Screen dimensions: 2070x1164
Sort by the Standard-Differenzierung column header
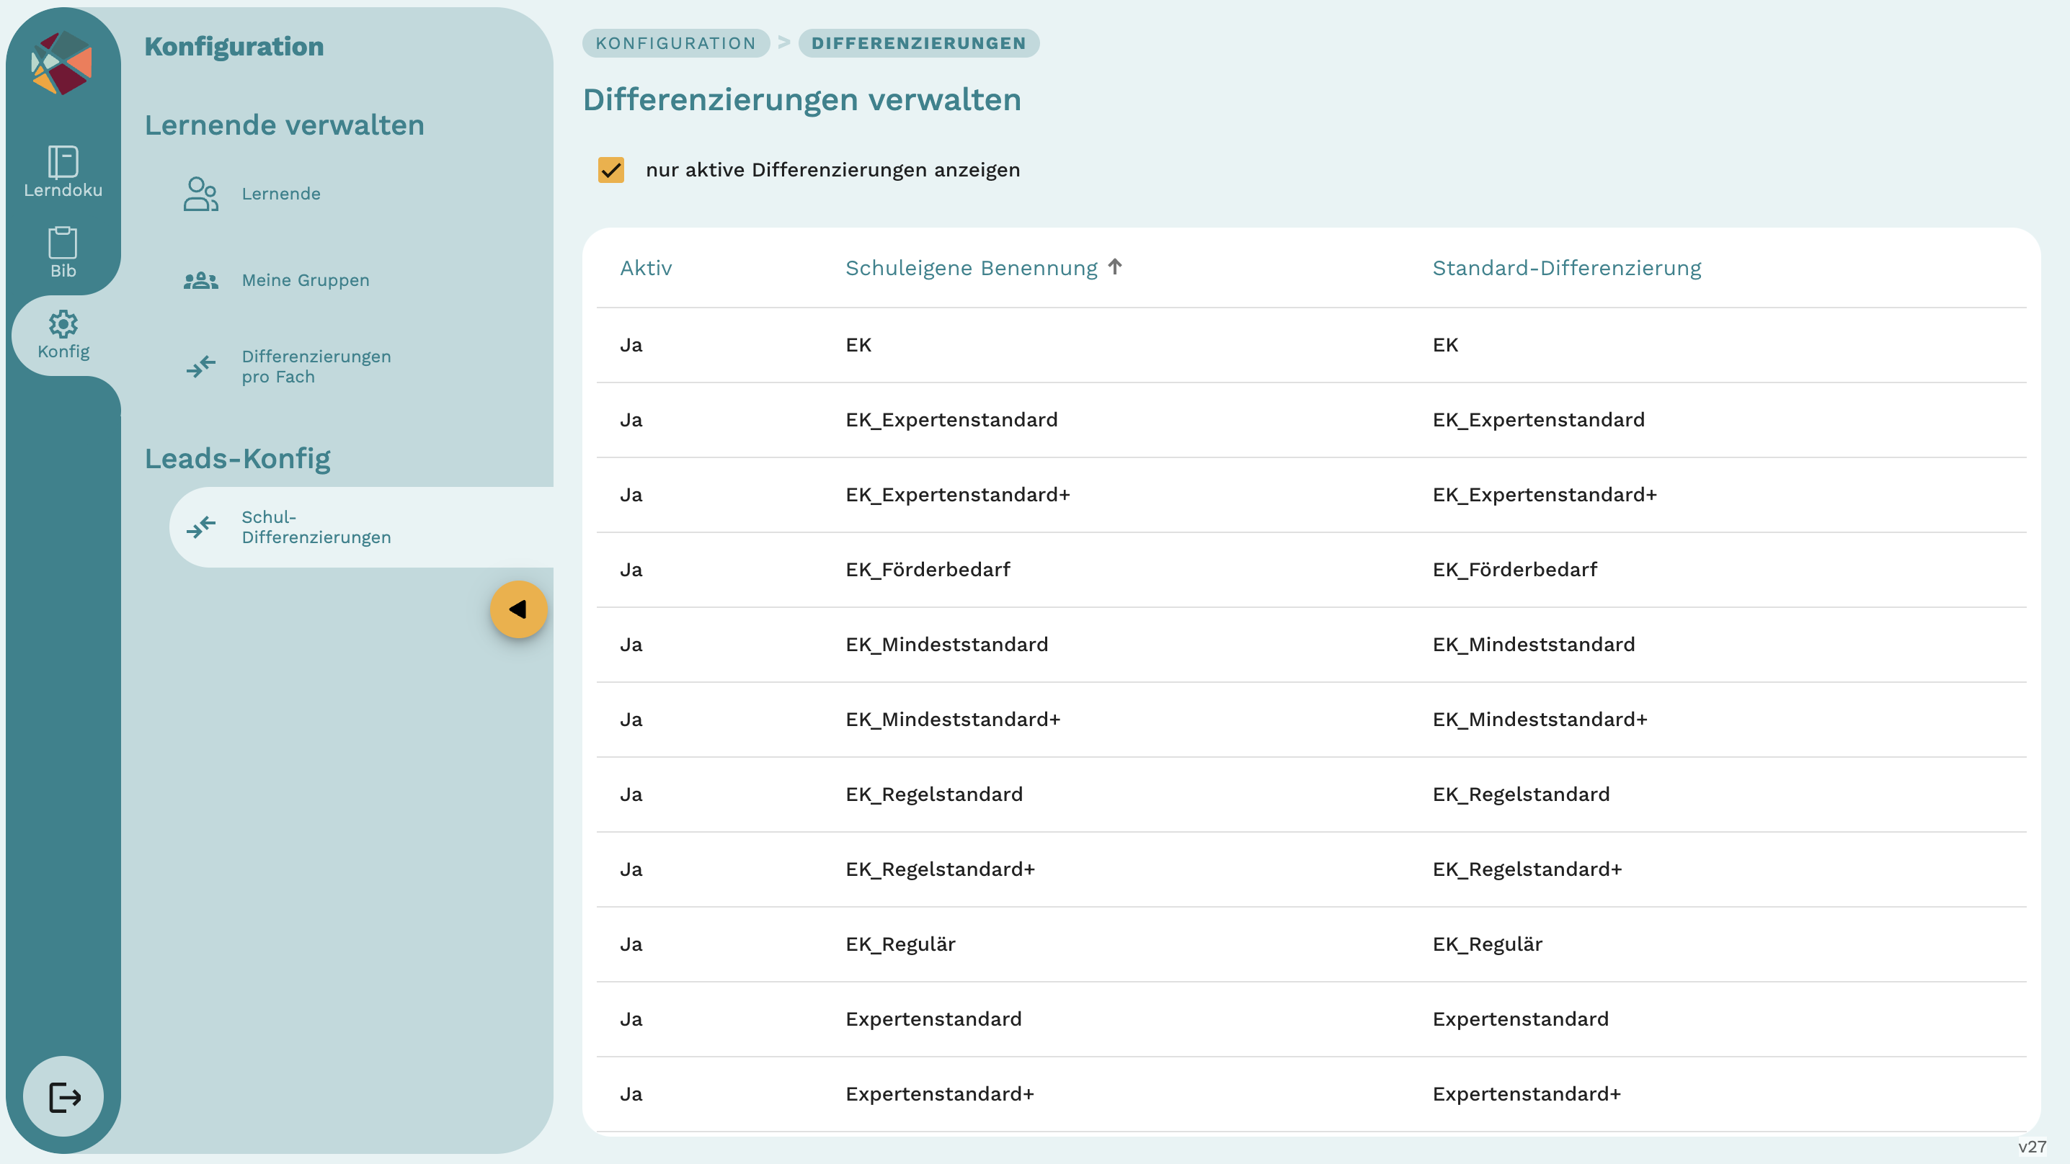tap(1566, 267)
